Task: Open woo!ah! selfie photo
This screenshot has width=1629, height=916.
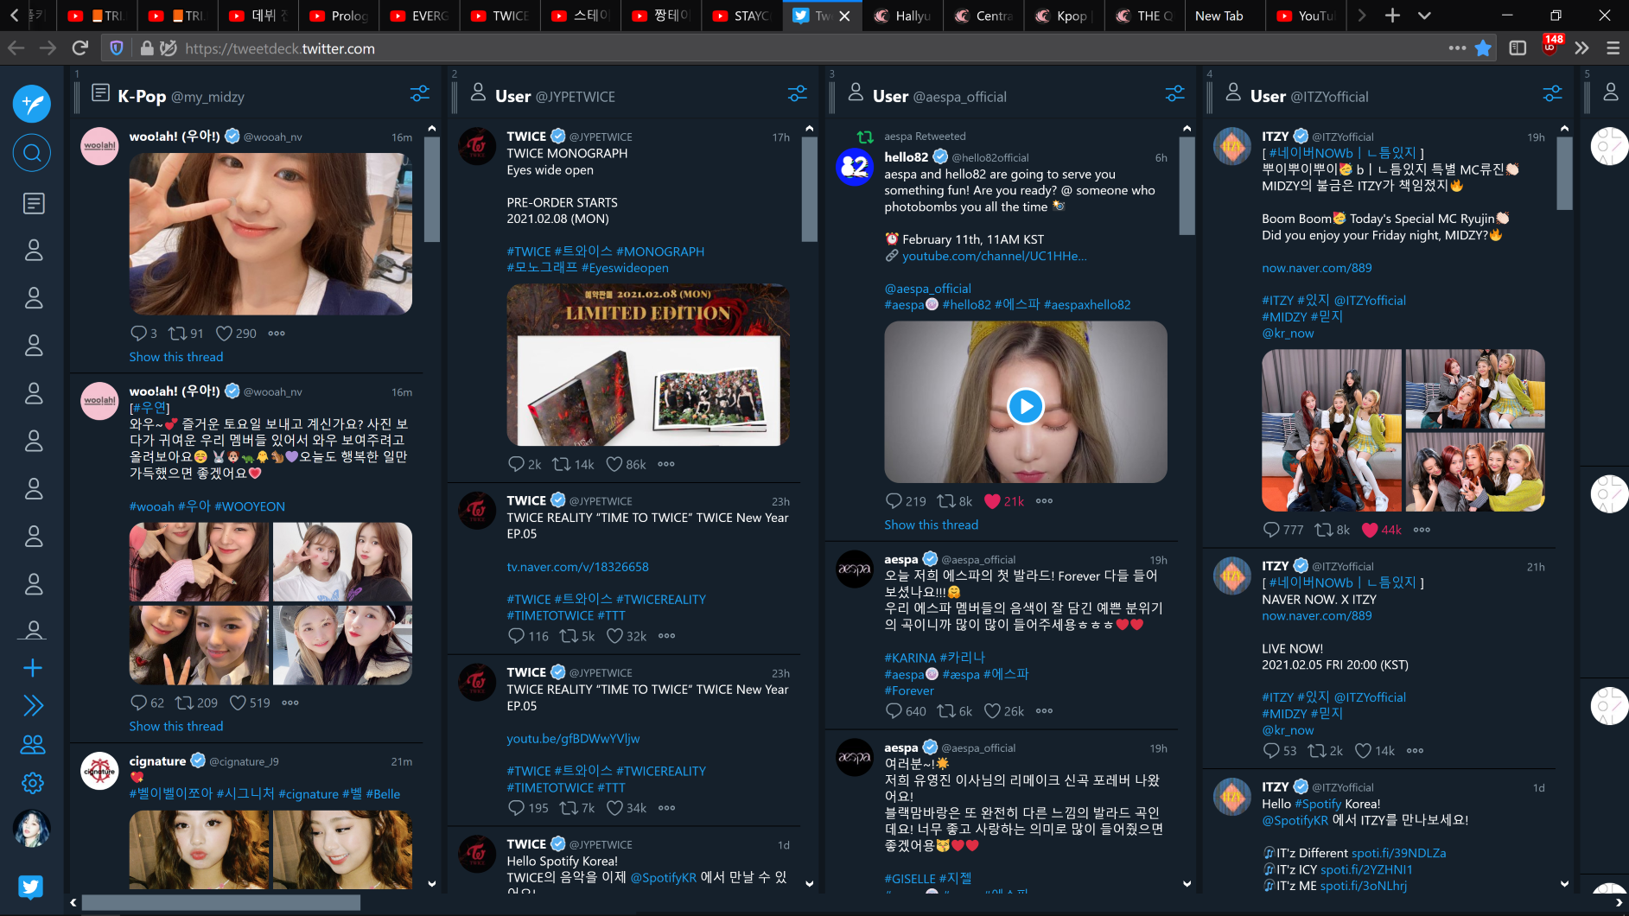Action: (270, 234)
